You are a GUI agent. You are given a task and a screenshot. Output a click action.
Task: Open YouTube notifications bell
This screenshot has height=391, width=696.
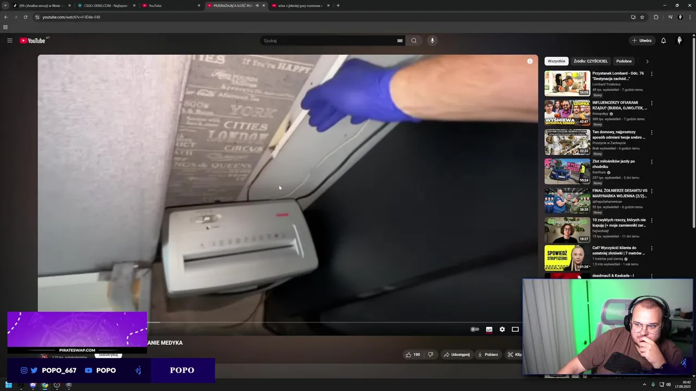pos(663,41)
